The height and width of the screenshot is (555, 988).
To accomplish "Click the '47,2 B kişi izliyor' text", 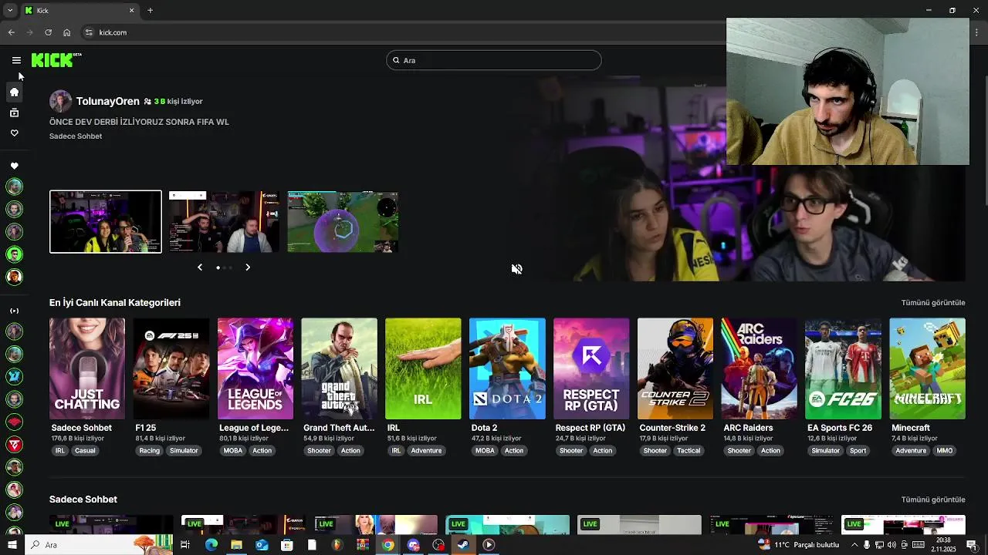I will (496, 439).
